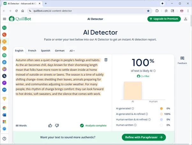Screen dimensions: 192x145
Task: Click the 'Analysis complete' status
Action: pyautogui.click(x=93, y=126)
